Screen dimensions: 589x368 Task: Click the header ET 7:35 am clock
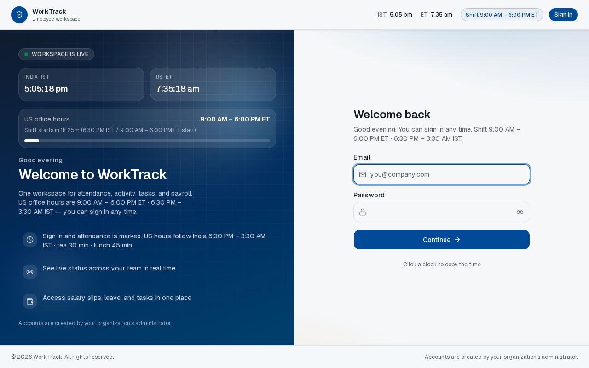[x=436, y=15]
